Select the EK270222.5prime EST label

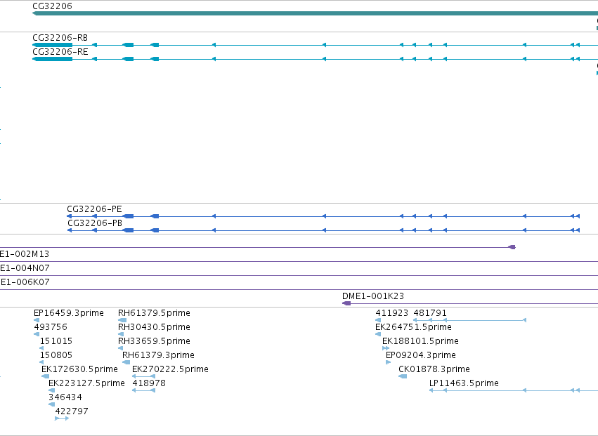pyautogui.click(x=170, y=369)
